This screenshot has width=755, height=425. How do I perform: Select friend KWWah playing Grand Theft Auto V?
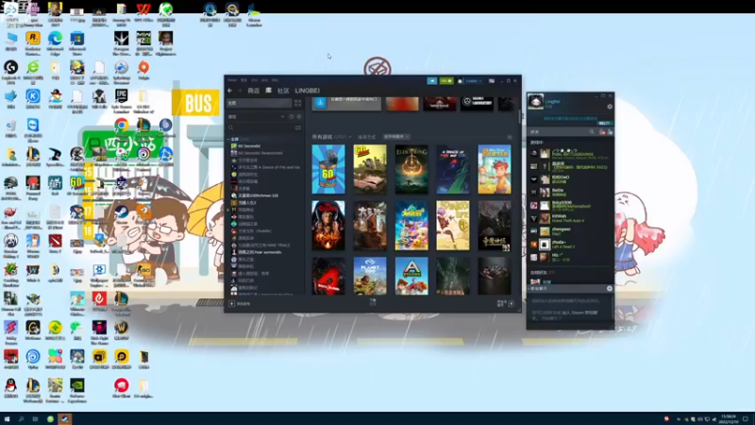point(570,219)
